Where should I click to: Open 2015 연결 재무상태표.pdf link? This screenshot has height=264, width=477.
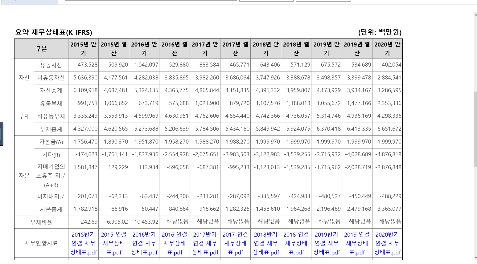114,243
